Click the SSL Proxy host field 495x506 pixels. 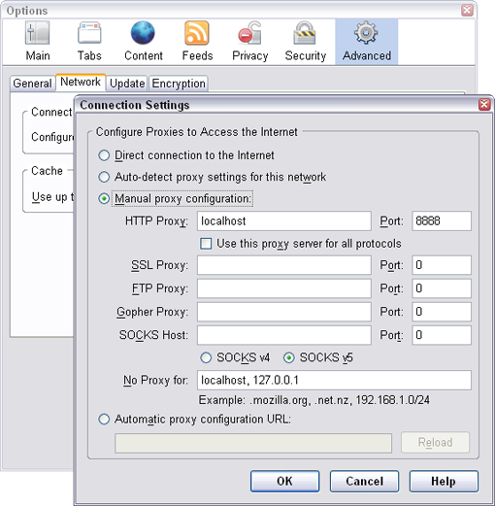284,265
